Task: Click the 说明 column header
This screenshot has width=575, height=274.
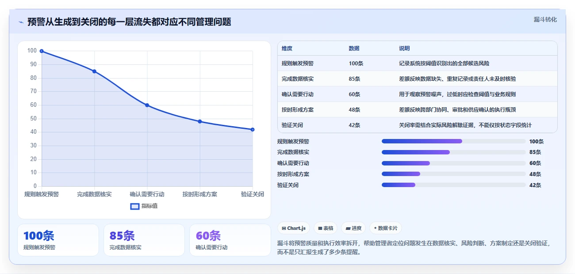Action: [404, 49]
